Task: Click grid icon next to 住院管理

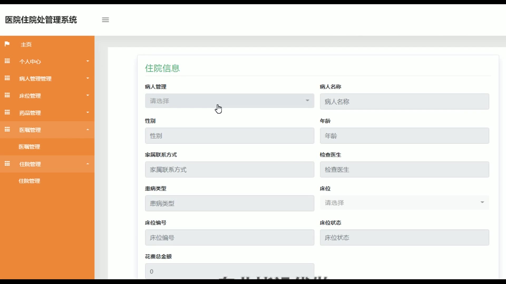Action: tap(7, 164)
